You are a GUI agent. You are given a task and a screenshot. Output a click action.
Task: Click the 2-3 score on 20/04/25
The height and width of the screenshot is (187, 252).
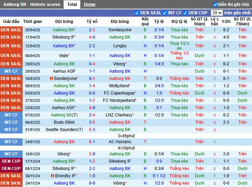click(x=92, y=30)
